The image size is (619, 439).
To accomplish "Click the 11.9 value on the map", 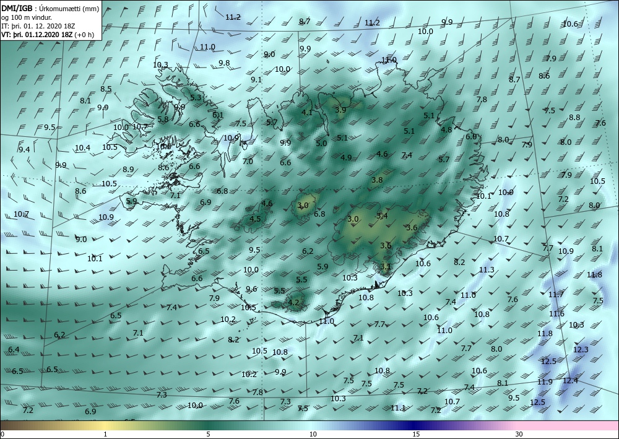I will [545, 382].
